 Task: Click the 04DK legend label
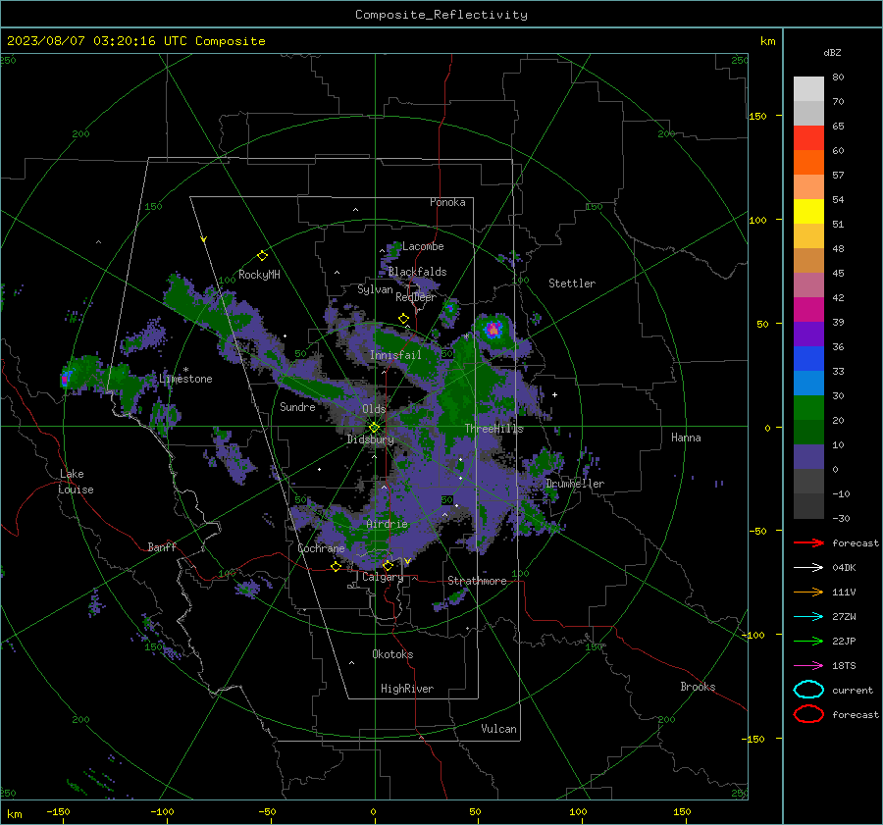tap(844, 568)
